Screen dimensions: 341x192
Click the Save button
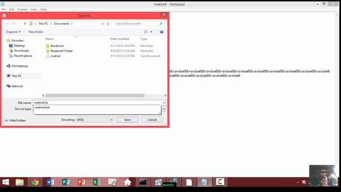click(x=127, y=119)
